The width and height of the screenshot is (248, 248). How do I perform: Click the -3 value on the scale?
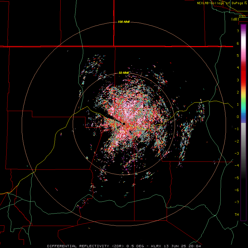point(237,153)
